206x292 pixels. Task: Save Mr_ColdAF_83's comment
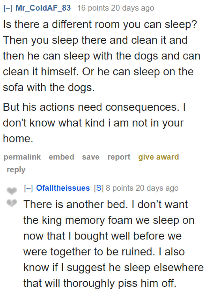[91, 157]
